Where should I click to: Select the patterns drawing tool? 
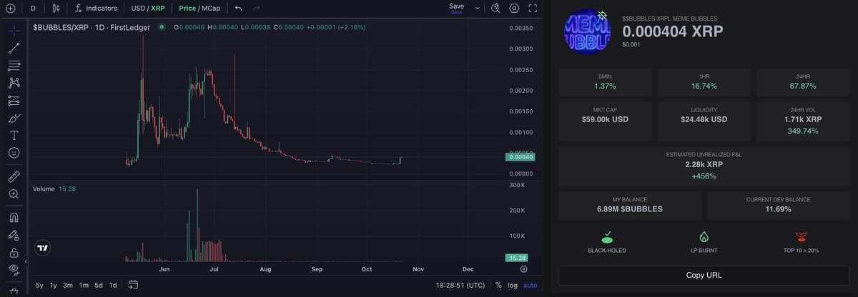coord(14,83)
